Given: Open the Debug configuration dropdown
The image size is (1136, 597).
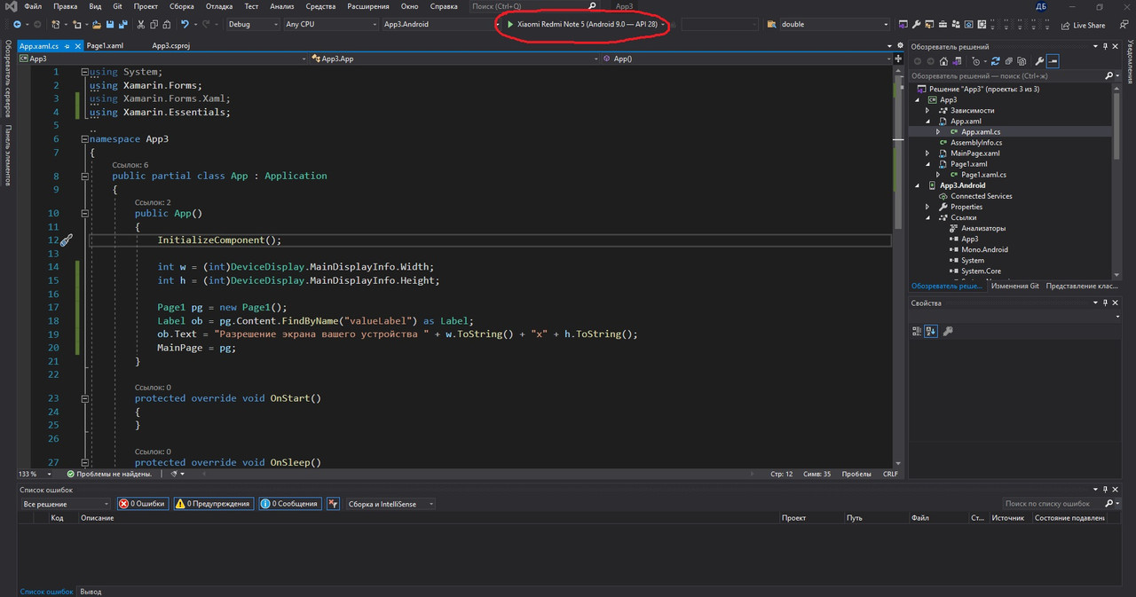Looking at the screenshot, I should click(x=252, y=24).
